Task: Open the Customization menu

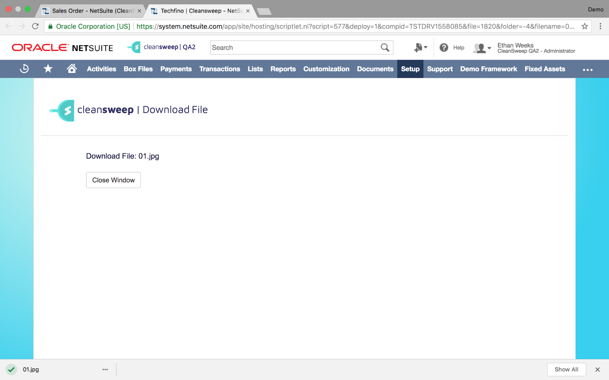Action: [326, 69]
